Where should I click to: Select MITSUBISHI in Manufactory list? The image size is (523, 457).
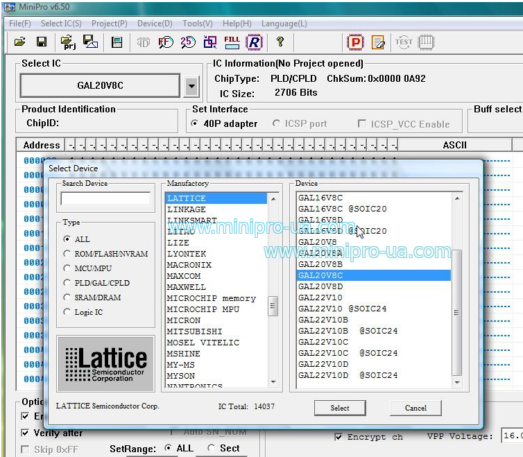(x=216, y=331)
